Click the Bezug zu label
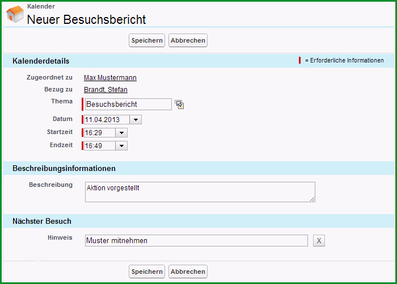 click(x=58, y=89)
